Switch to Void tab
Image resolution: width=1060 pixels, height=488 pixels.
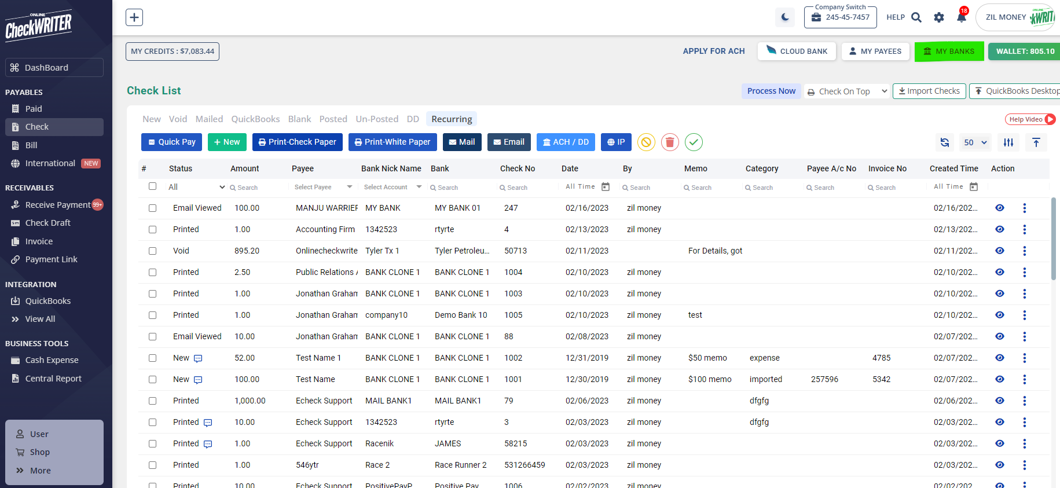(x=178, y=119)
